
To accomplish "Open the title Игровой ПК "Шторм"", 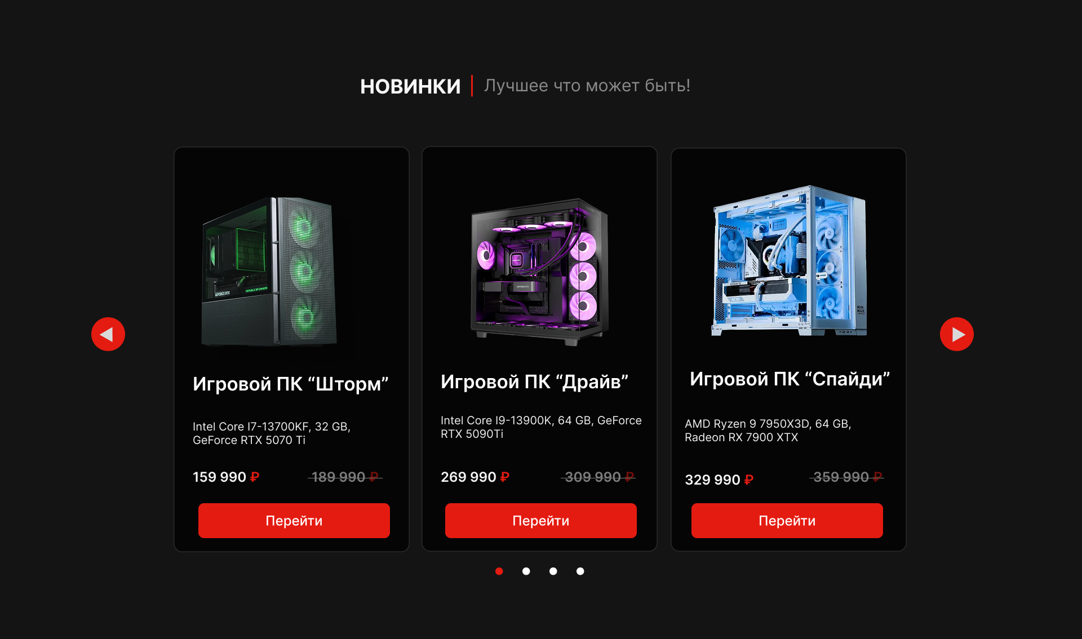I will pos(291,384).
